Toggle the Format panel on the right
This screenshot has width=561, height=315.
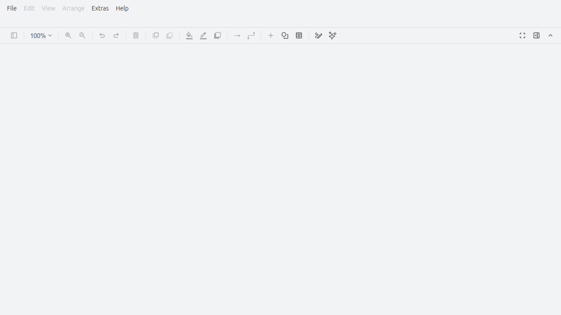536,35
